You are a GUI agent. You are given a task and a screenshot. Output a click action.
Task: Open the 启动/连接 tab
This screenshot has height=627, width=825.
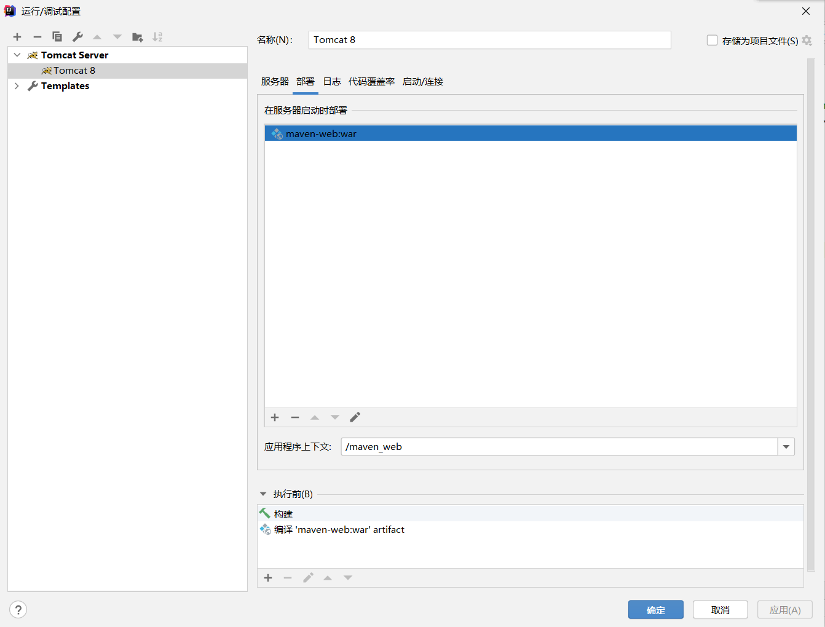(x=423, y=82)
